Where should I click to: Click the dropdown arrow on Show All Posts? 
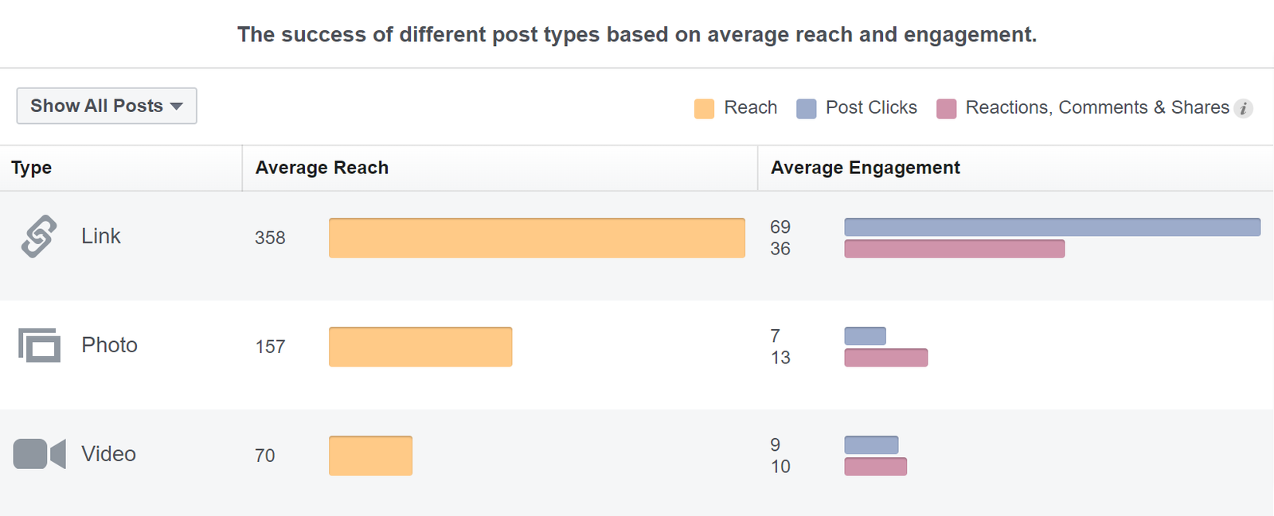[x=177, y=107]
